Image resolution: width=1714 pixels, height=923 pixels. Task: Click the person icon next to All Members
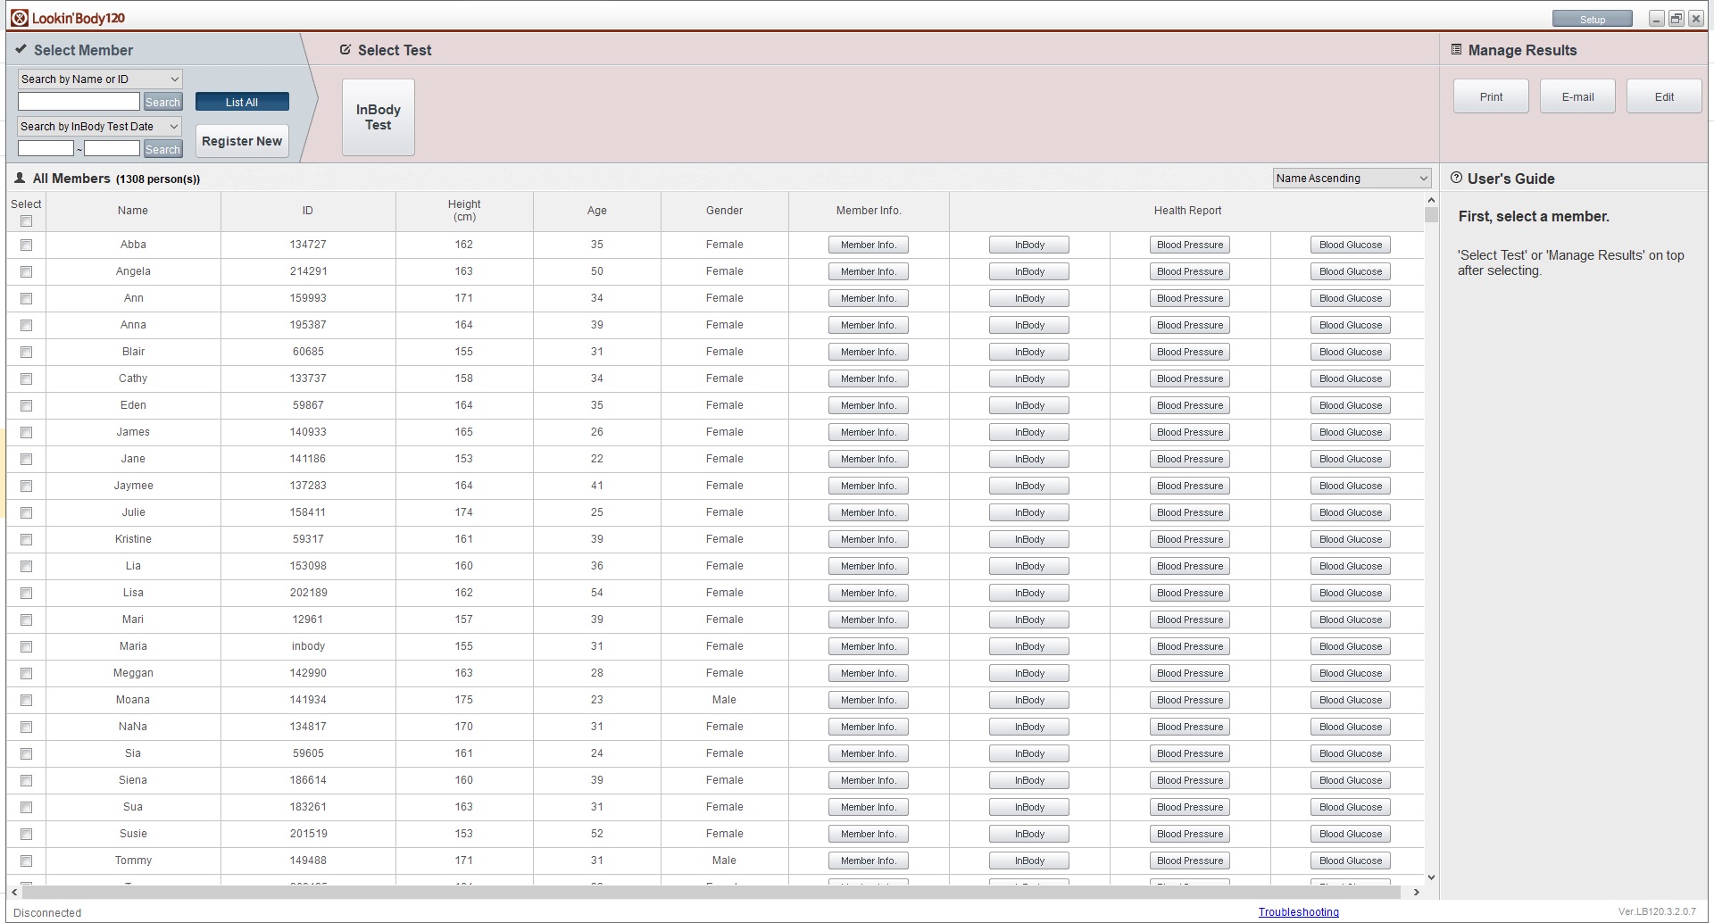[20, 178]
